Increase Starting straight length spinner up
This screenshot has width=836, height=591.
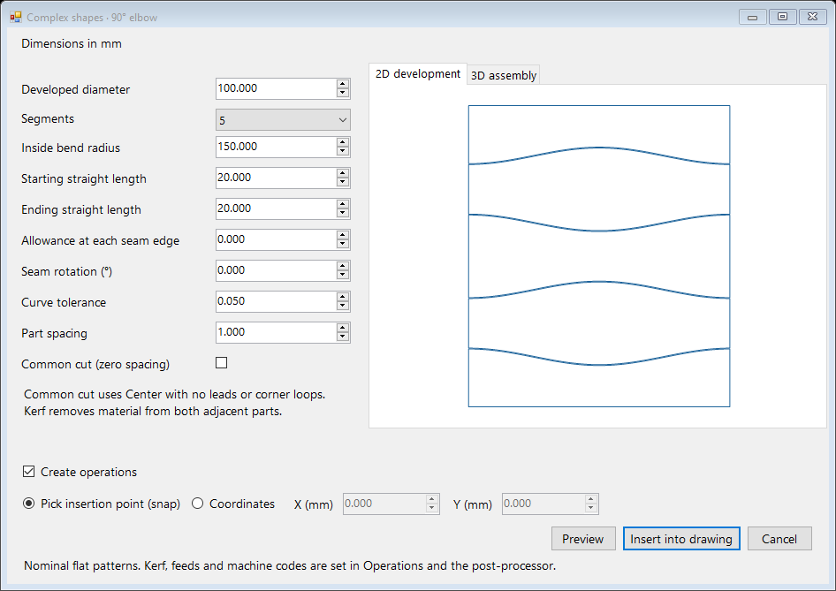343,173
